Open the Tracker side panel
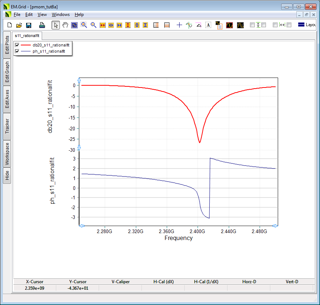 click(x=7, y=126)
